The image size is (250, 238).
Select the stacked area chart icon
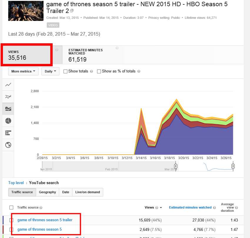[8, 109]
